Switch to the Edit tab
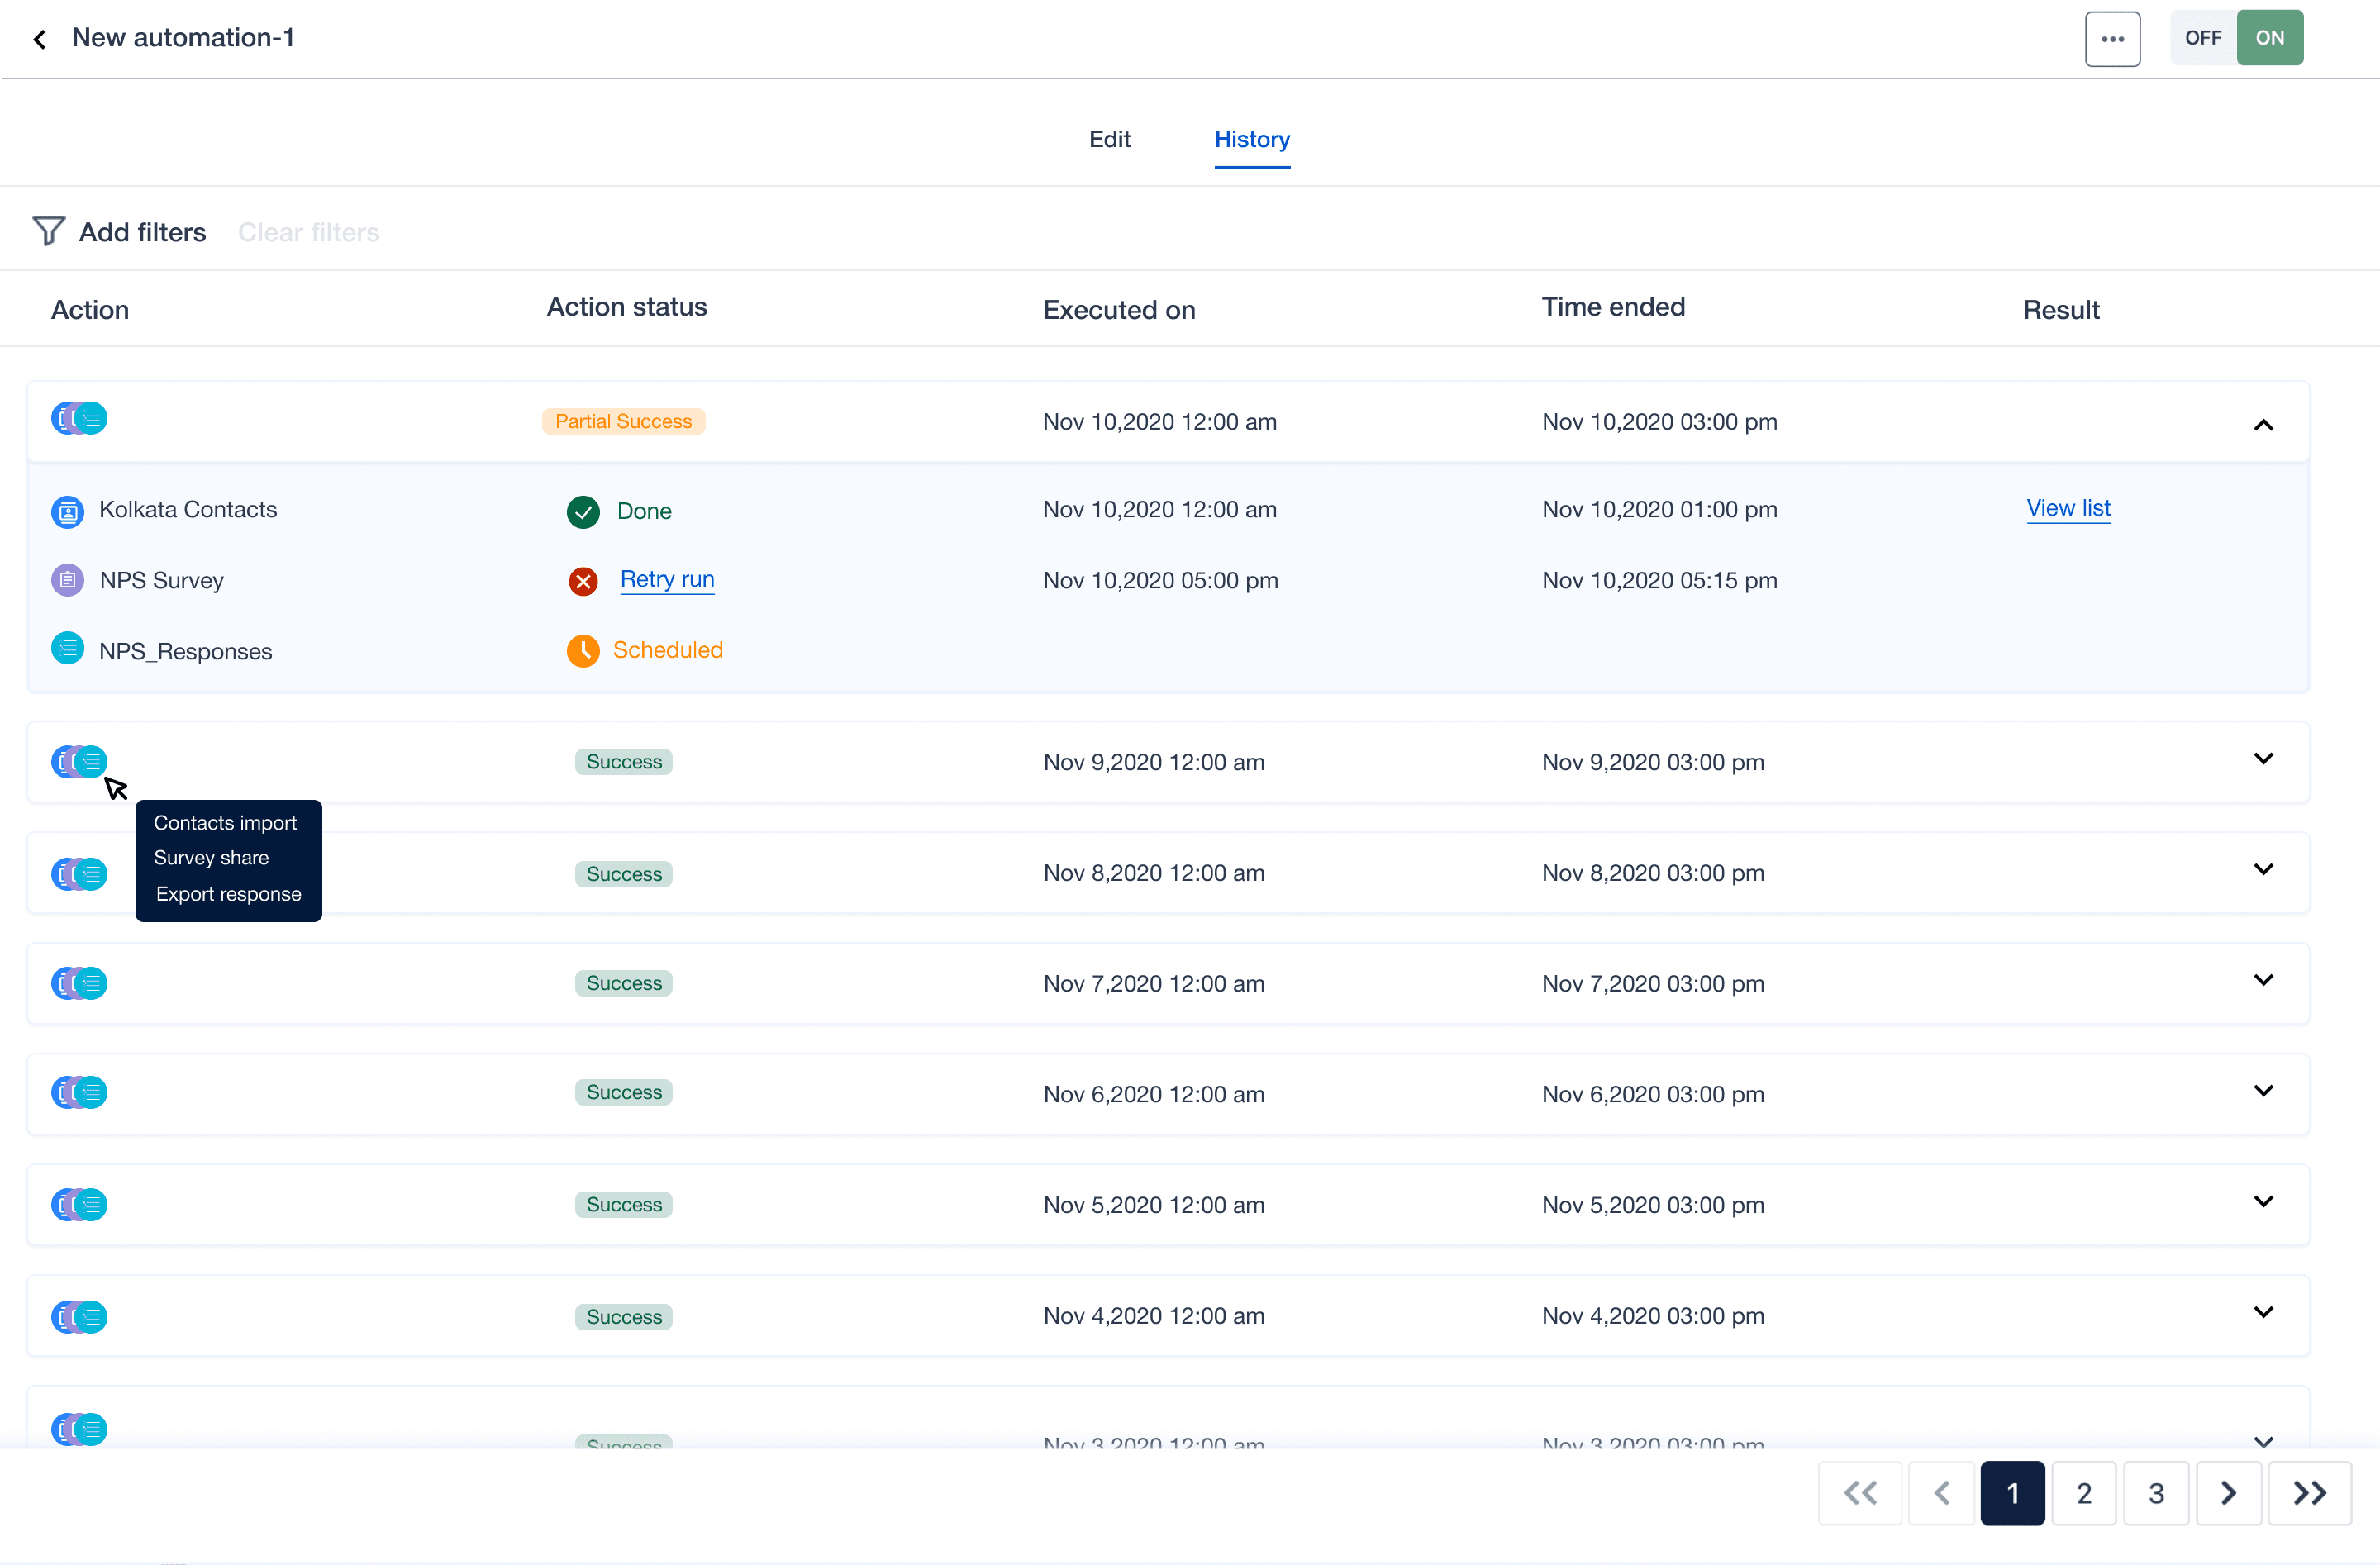 click(1109, 139)
